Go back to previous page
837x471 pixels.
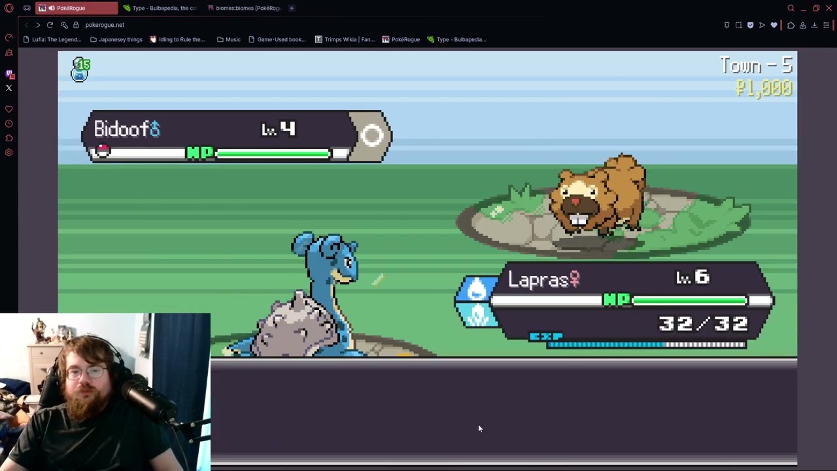26,25
